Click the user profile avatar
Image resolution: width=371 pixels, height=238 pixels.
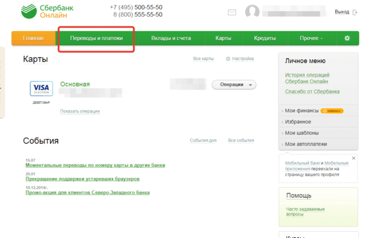pos(252,12)
